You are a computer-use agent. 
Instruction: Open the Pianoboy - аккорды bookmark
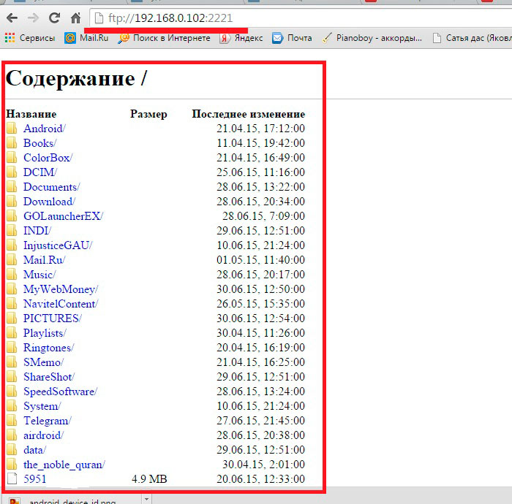coord(372,38)
